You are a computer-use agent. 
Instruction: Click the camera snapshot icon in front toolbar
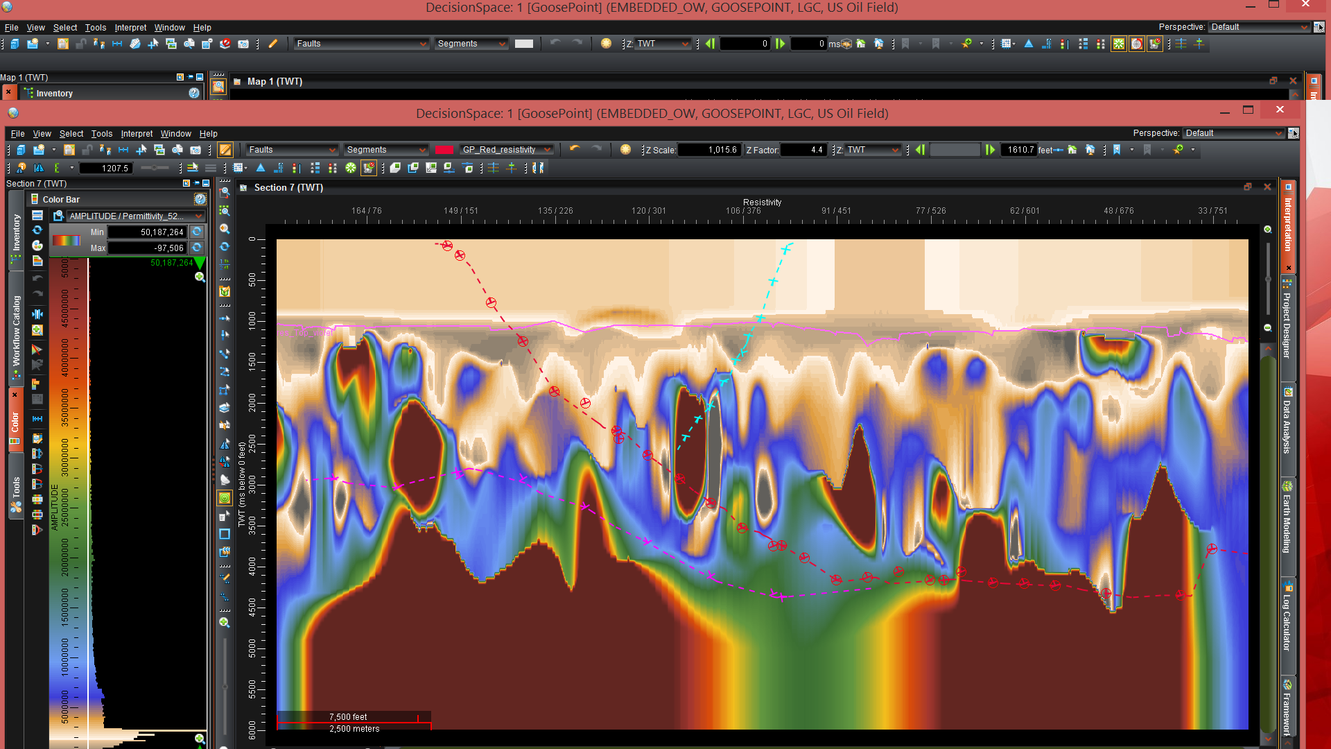(195, 150)
